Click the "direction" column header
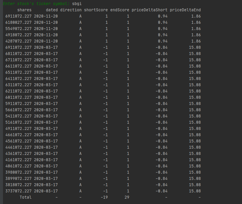 point(71,10)
